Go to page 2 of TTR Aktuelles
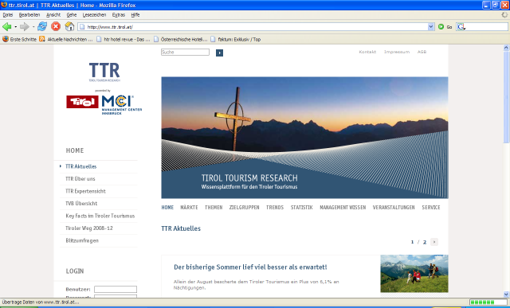510x308 pixels. pyautogui.click(x=425, y=242)
